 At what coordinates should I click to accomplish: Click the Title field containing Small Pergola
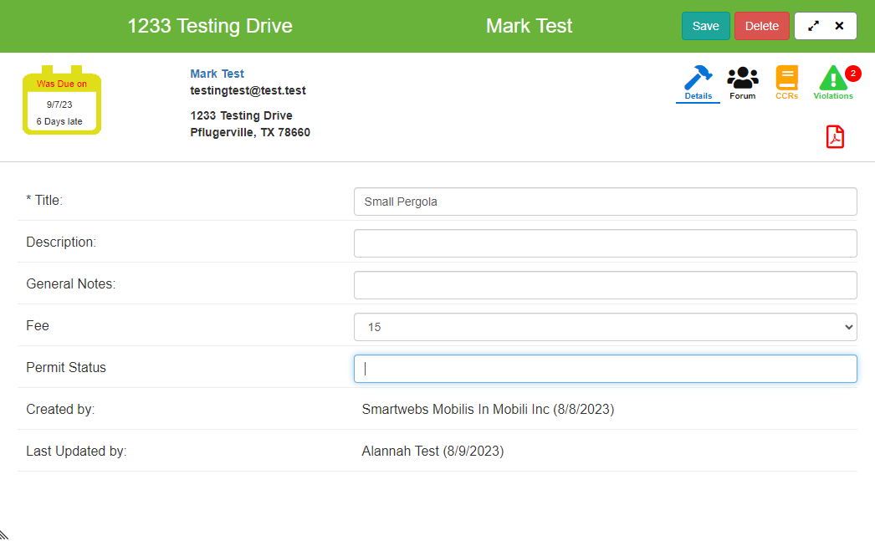606,202
